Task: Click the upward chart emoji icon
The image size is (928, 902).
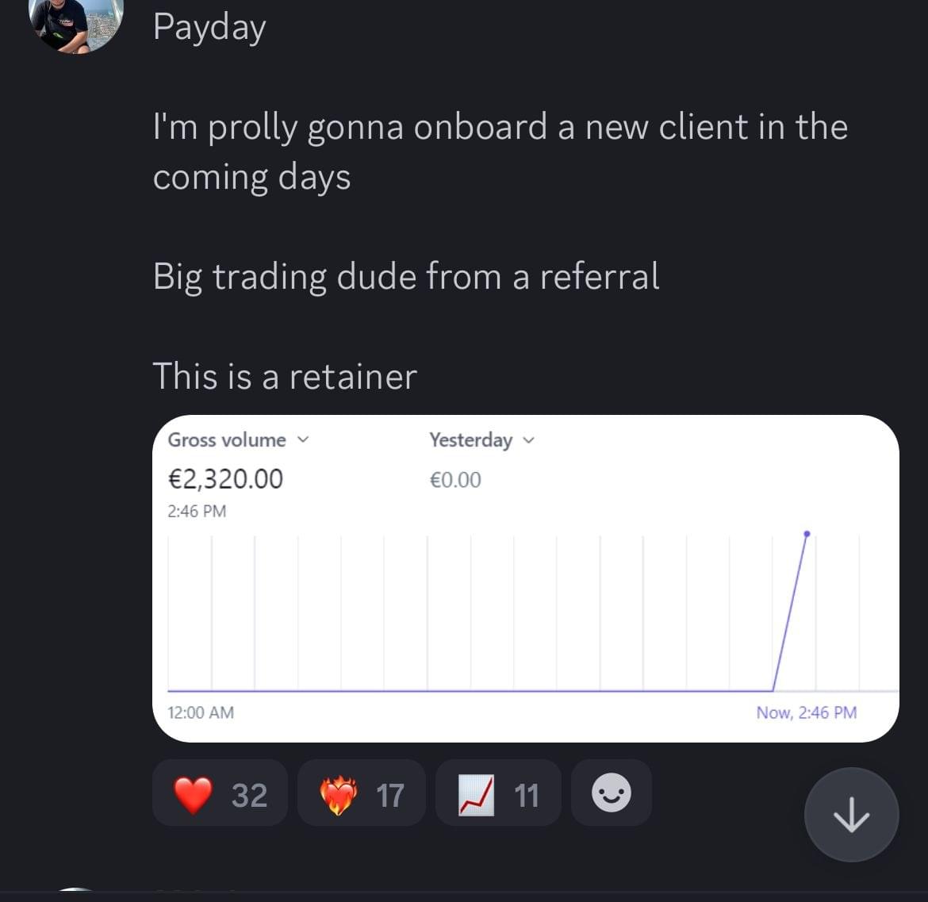Action: [477, 795]
